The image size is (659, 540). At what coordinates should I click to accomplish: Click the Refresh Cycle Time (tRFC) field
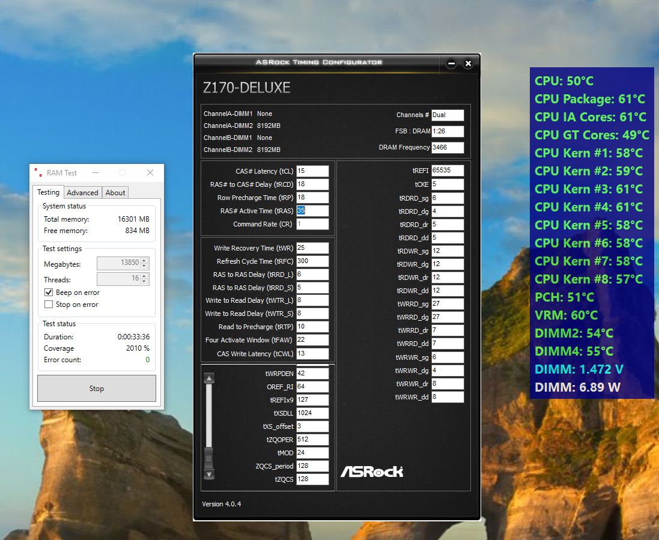(312, 261)
